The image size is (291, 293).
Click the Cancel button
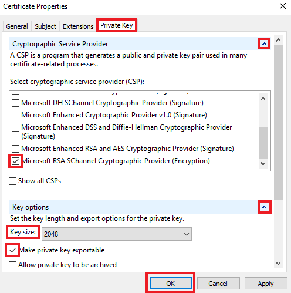218,284
